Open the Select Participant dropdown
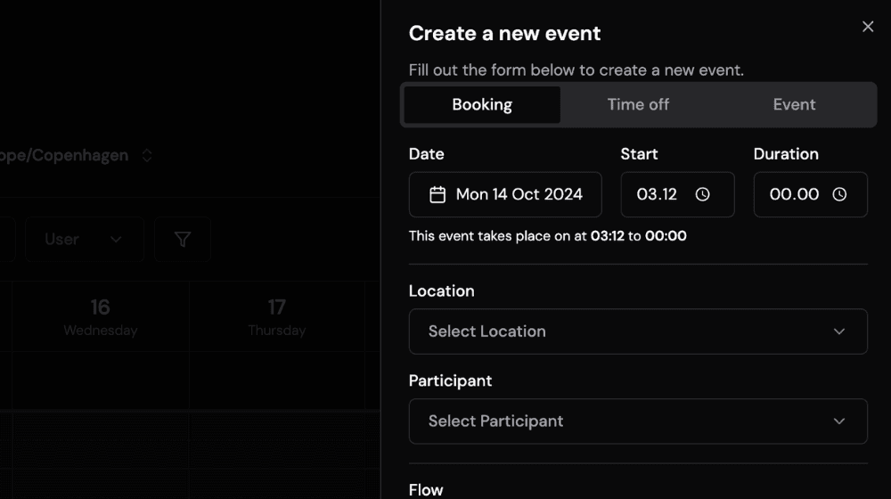Screen dimensions: 891x499 (638, 421)
